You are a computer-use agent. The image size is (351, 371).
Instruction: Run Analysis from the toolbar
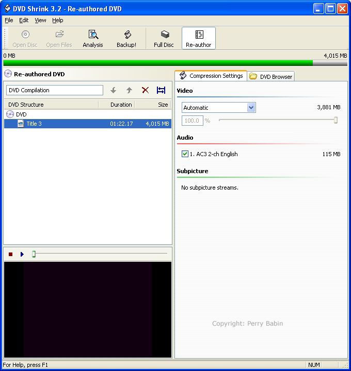coord(93,39)
